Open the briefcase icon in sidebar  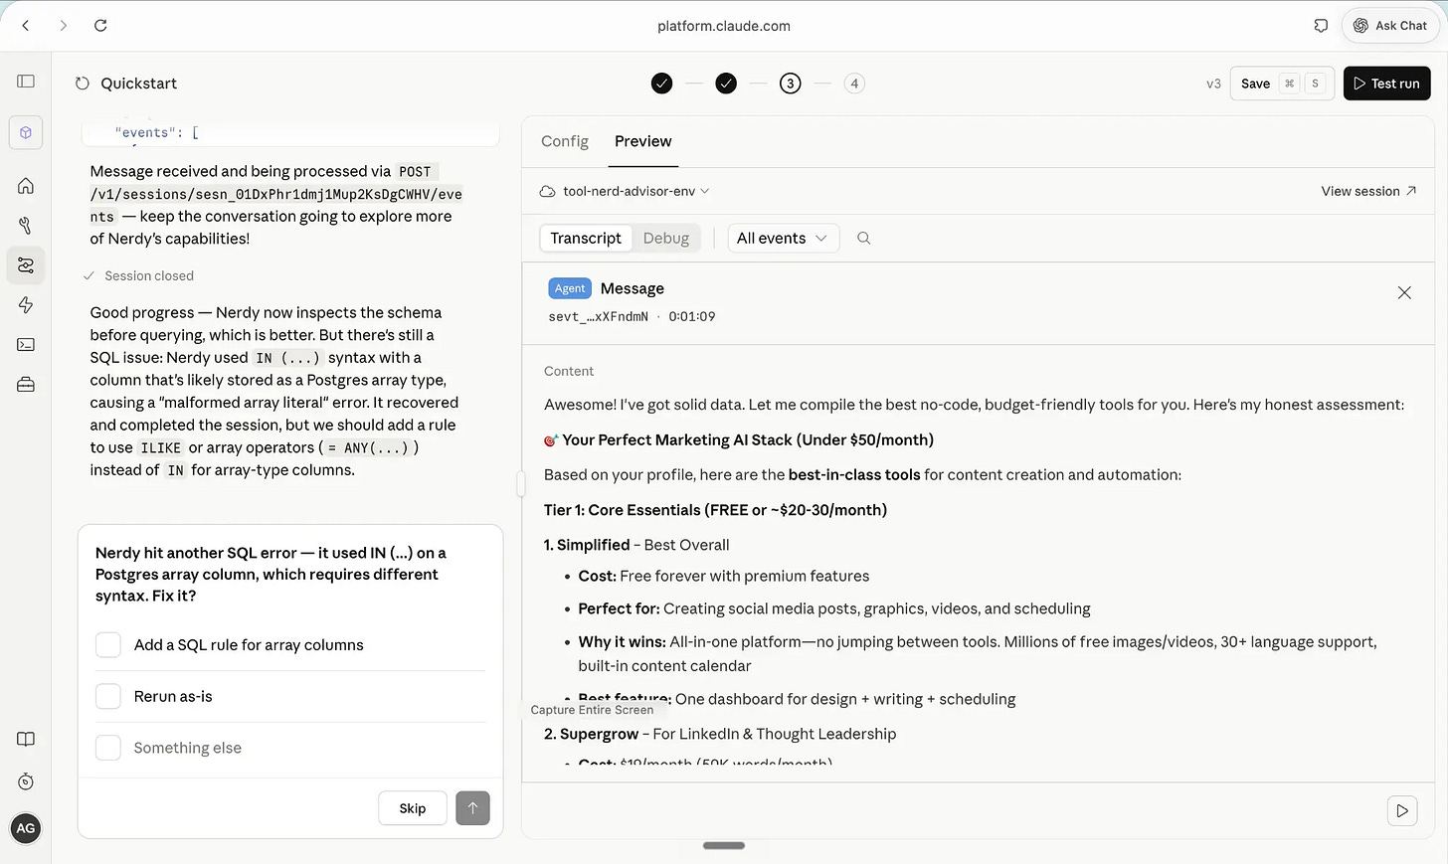(x=26, y=385)
